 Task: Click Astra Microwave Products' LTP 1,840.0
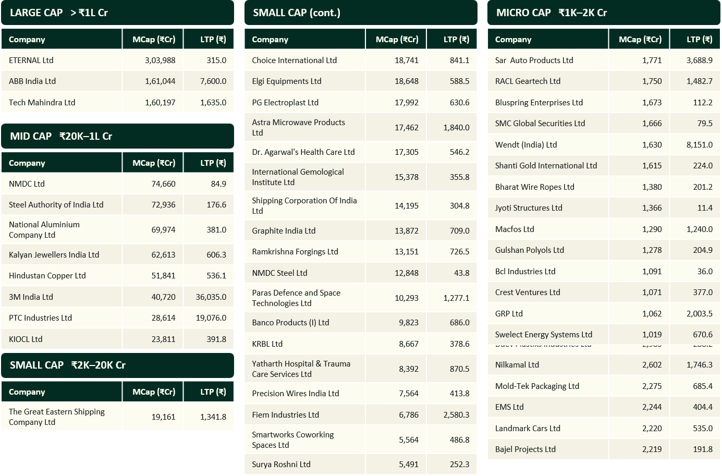(x=457, y=128)
